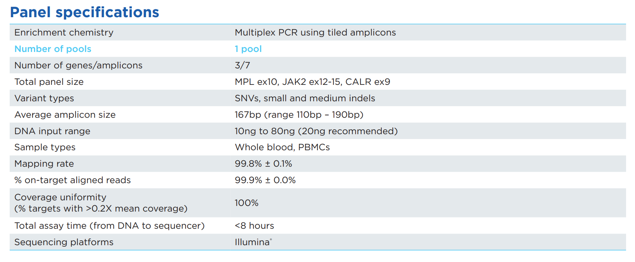The height and width of the screenshot is (262, 635).
Task: Click the 'Average amplicon size' label
Action: tap(65, 115)
